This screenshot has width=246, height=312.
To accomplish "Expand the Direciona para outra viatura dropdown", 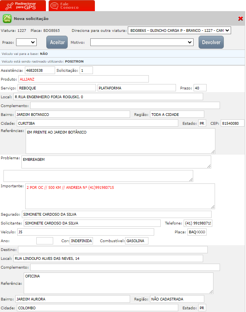I will click(x=179, y=30).
